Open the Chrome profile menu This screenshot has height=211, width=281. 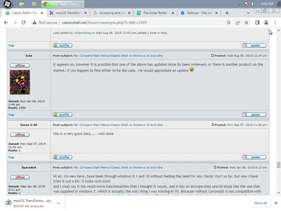(266, 23)
